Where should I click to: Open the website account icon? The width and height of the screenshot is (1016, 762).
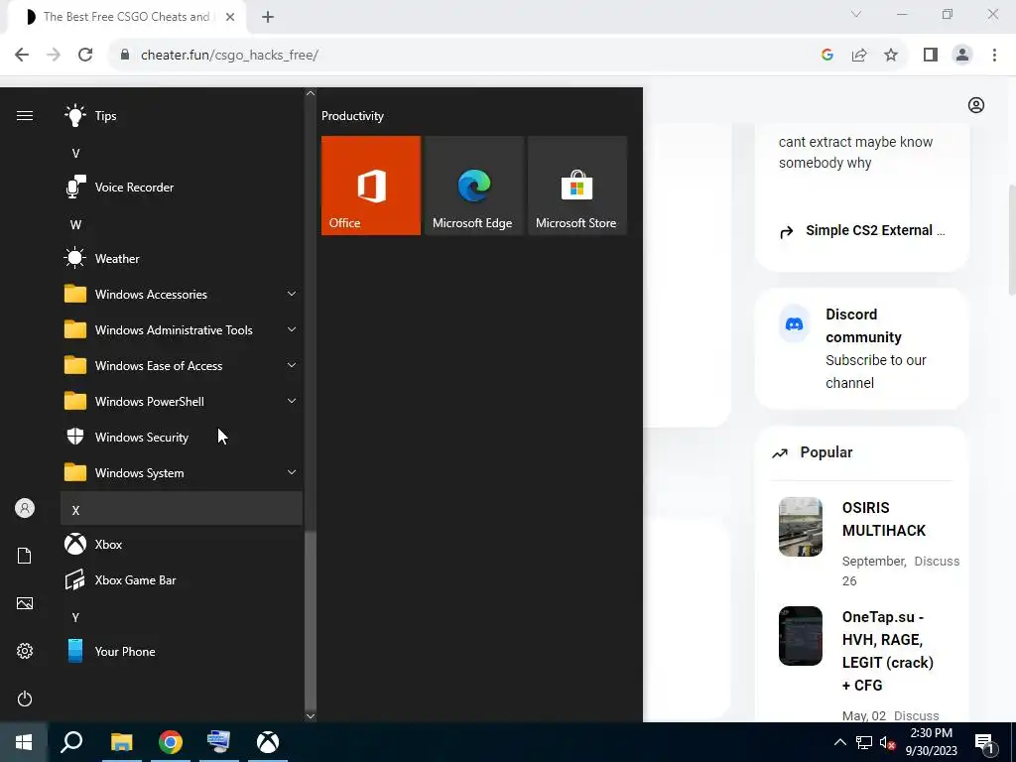[x=976, y=105]
